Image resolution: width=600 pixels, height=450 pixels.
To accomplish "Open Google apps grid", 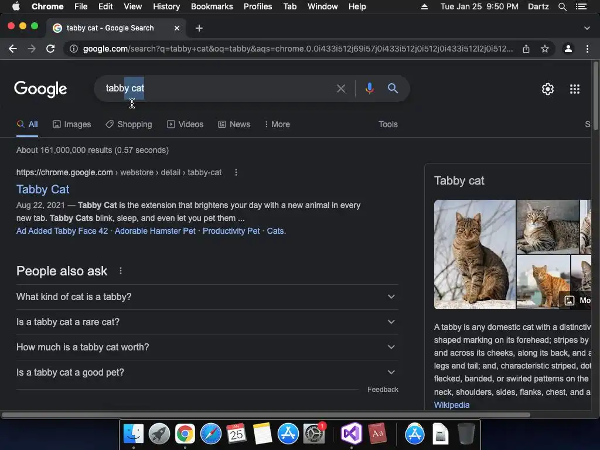I will tap(575, 89).
